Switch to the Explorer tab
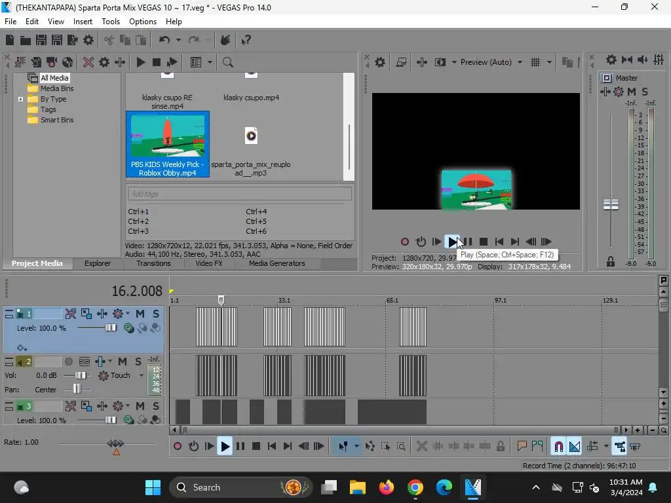671x503 pixels. [98, 263]
